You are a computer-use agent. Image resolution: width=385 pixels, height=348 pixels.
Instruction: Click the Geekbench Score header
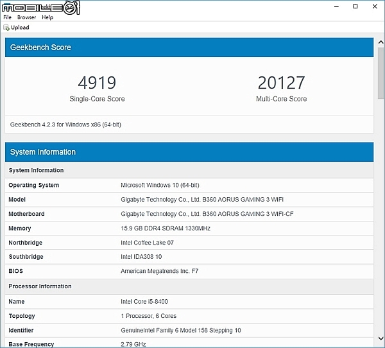189,48
